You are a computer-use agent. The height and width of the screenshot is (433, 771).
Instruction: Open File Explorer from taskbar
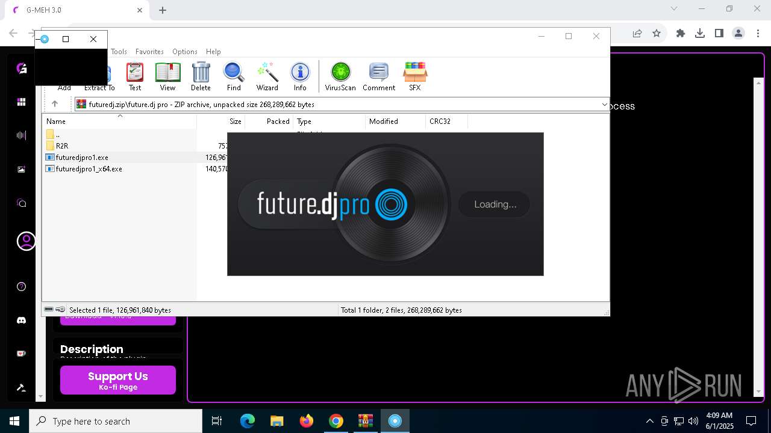pos(276,421)
